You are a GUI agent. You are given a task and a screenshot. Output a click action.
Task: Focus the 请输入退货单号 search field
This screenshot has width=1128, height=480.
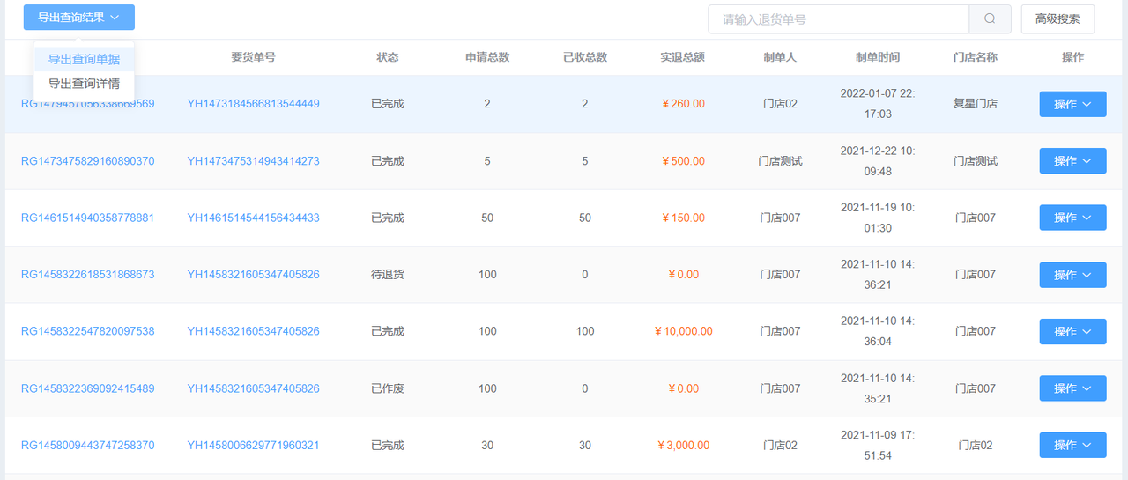pyautogui.click(x=837, y=18)
